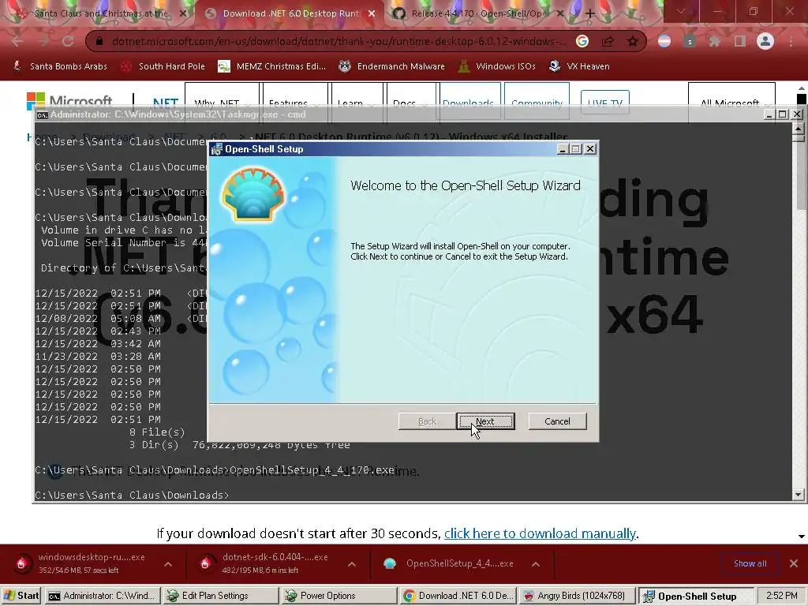Toggle the Chrome side panel icon
The height and width of the screenshot is (606, 808).
[740, 41]
